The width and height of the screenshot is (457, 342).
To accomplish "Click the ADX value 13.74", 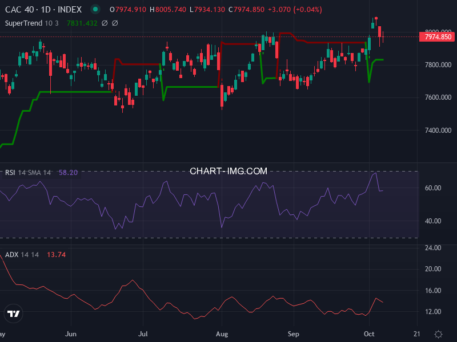I will pyautogui.click(x=56, y=255).
